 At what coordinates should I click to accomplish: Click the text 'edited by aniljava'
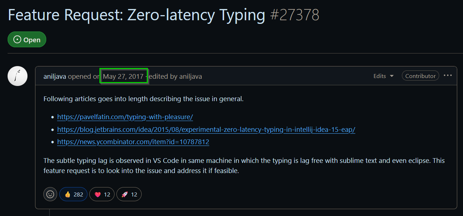(175, 76)
